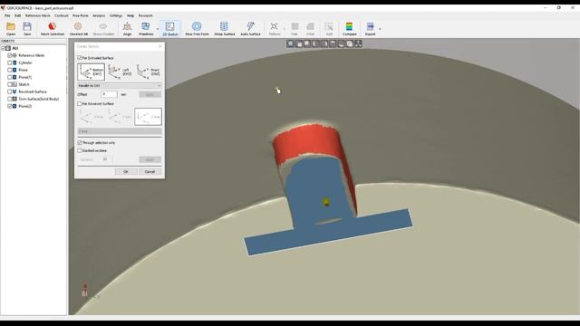Uncheck the For Extruded Surface checkbox
Viewport: 580px width, 326px height.
(x=80, y=58)
